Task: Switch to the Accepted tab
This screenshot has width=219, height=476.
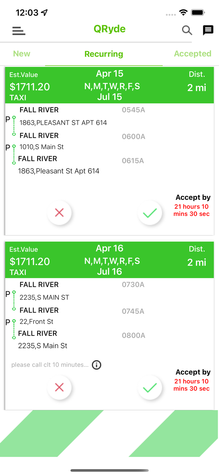Action: (x=192, y=54)
